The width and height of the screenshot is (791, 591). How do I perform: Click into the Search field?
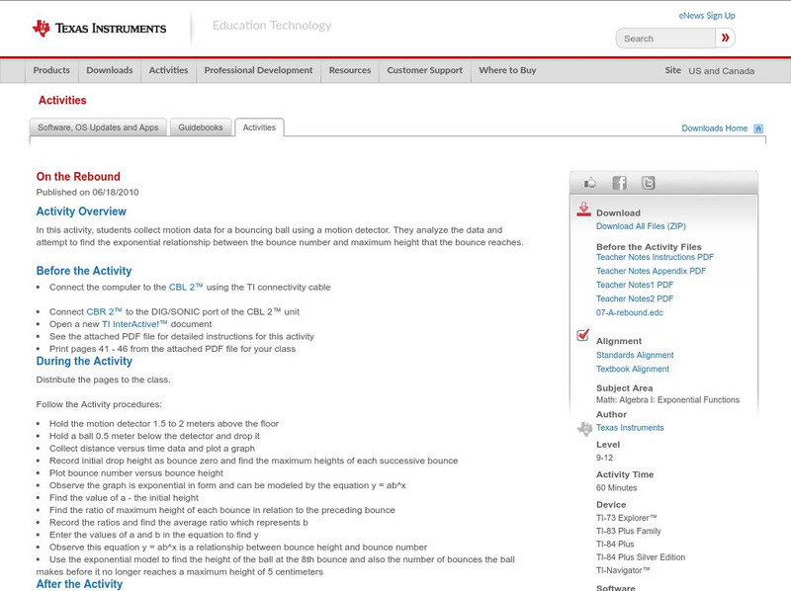point(665,39)
